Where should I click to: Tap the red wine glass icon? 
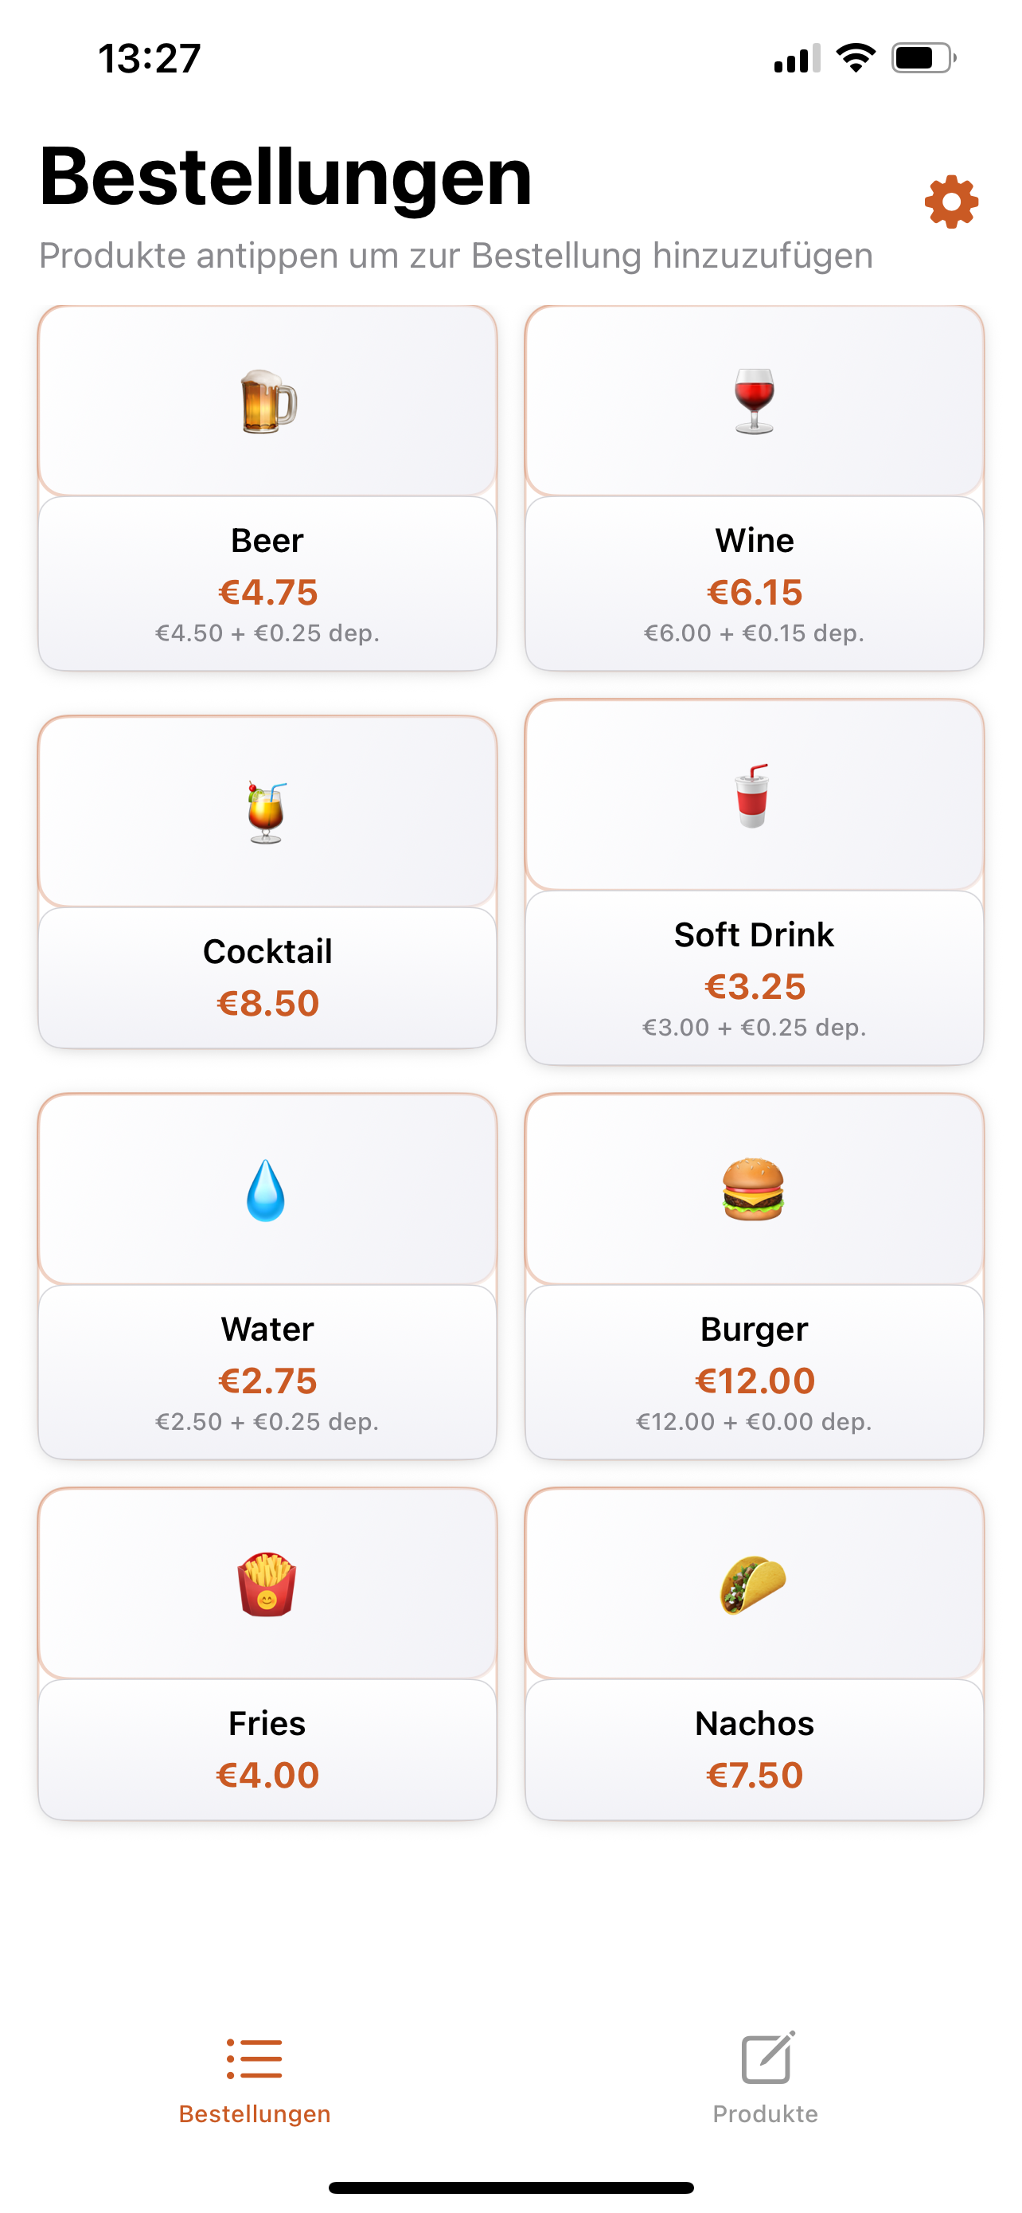(x=755, y=401)
